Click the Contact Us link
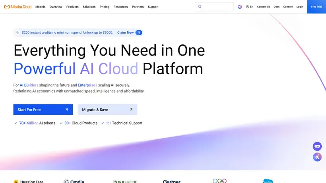The width and height of the screenshot is (326, 183). pyautogui.click(x=264, y=7)
